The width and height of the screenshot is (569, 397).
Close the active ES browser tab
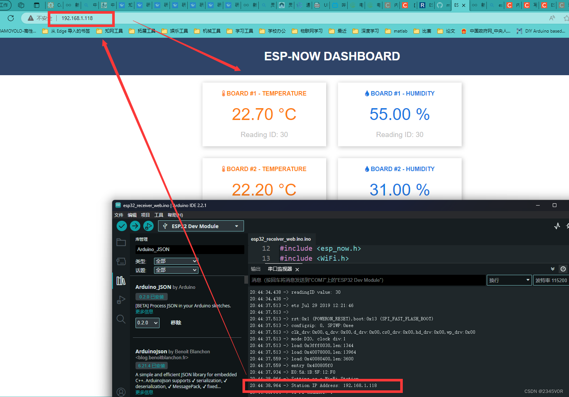(463, 5)
